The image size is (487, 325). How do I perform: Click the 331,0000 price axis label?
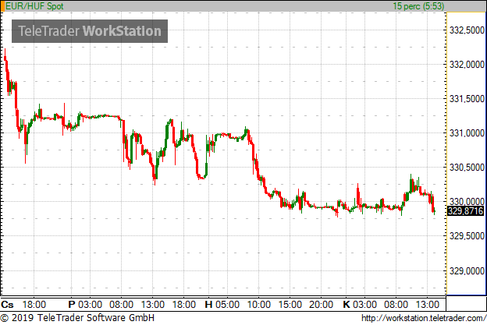(x=467, y=133)
